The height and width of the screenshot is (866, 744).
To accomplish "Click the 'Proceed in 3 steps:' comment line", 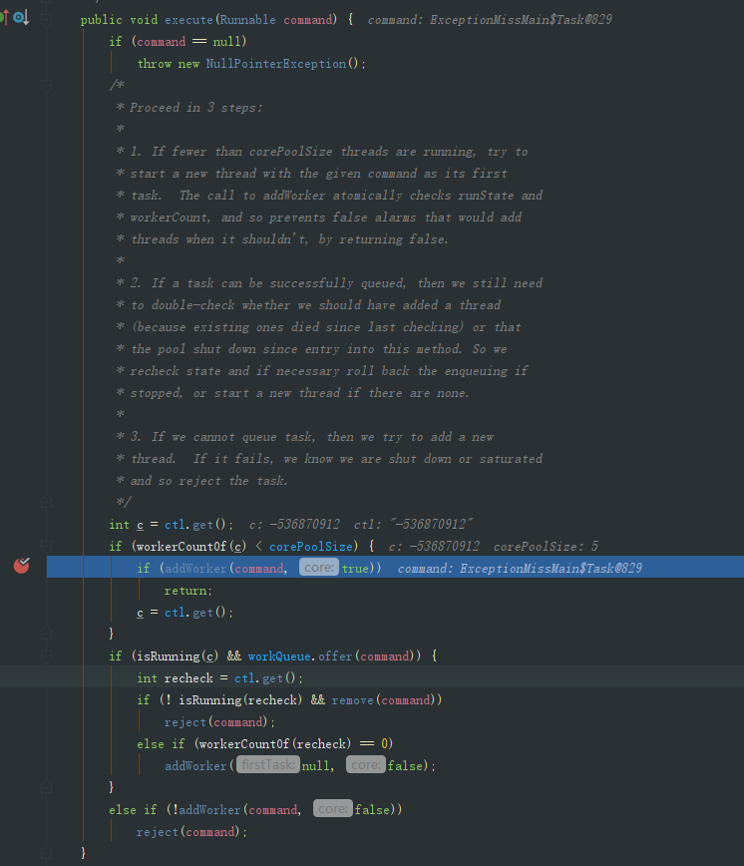I will (x=189, y=108).
